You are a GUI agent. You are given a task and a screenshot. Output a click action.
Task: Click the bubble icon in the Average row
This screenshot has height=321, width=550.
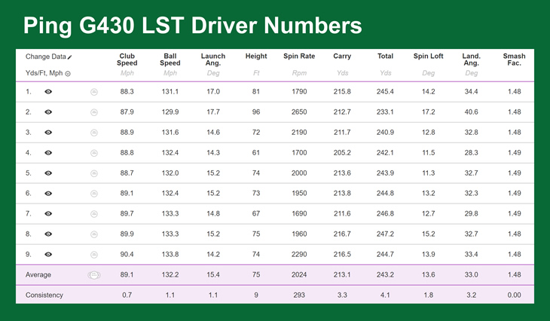tap(94, 275)
